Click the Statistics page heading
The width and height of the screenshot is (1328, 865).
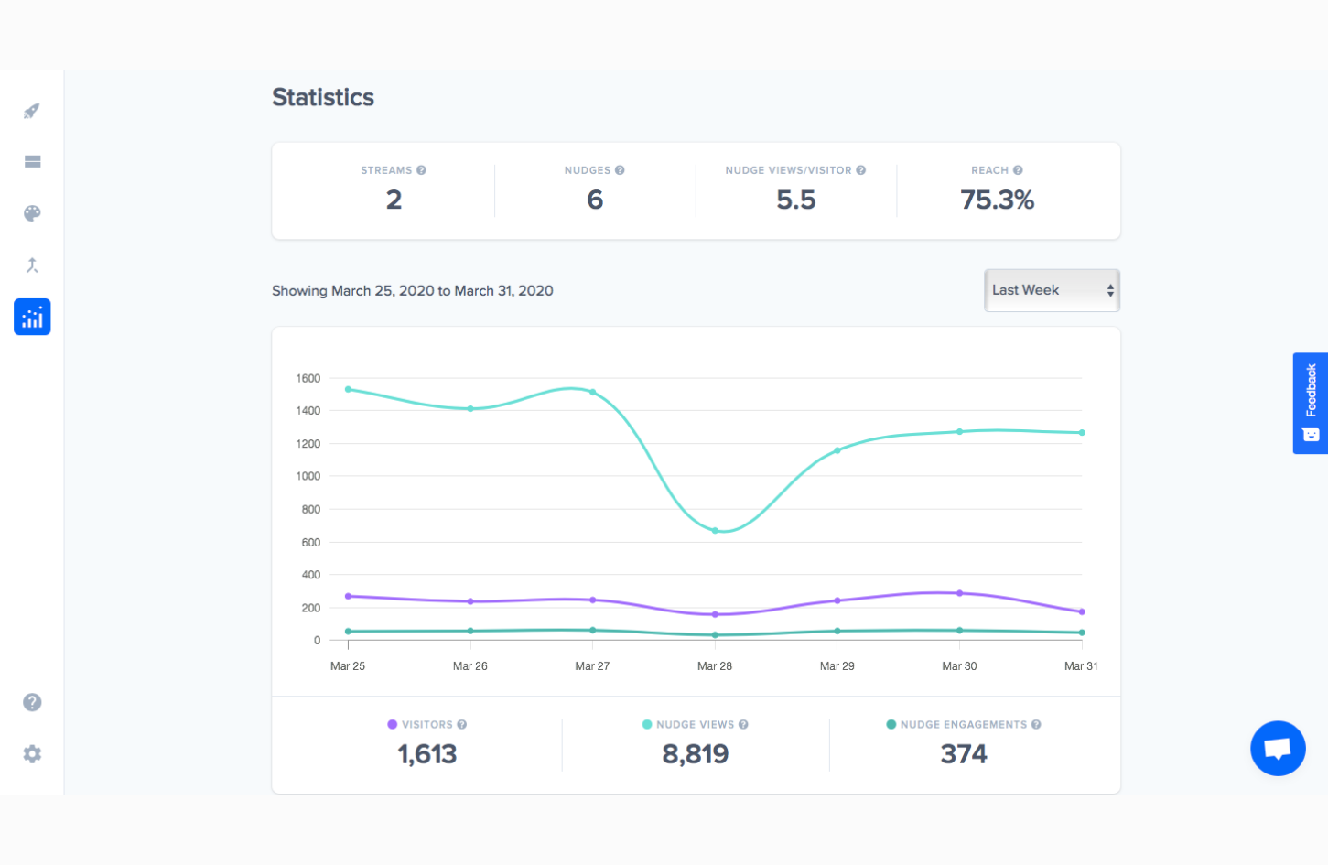pos(323,97)
